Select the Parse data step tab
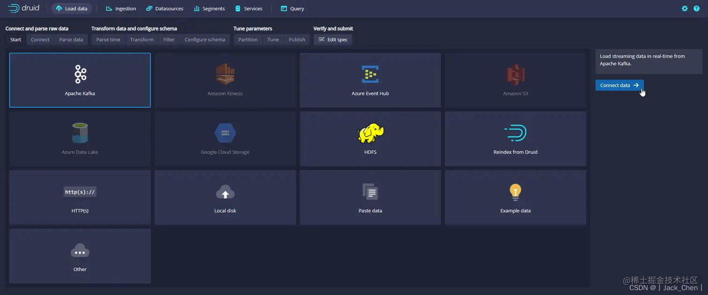The image size is (708, 295). tap(71, 40)
